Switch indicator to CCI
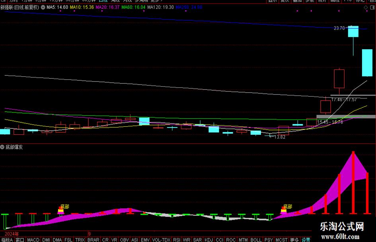The image size is (376, 242). 219,240
